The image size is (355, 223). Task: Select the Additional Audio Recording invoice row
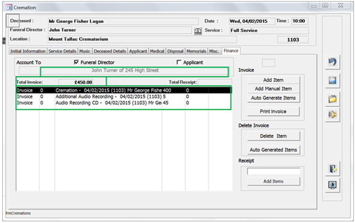point(124,97)
